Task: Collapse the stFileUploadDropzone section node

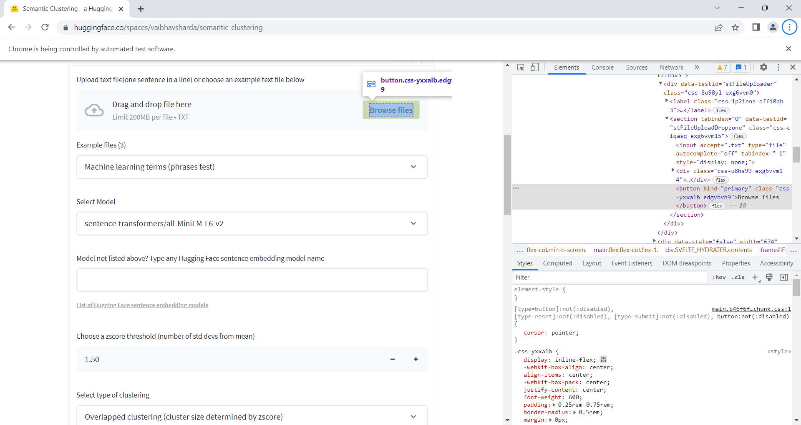Action: 667,118
